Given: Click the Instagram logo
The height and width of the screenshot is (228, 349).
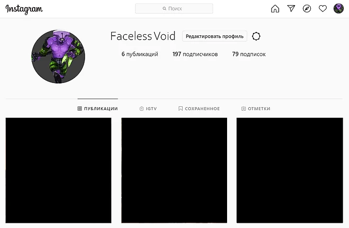Looking at the screenshot, I should 24,9.
